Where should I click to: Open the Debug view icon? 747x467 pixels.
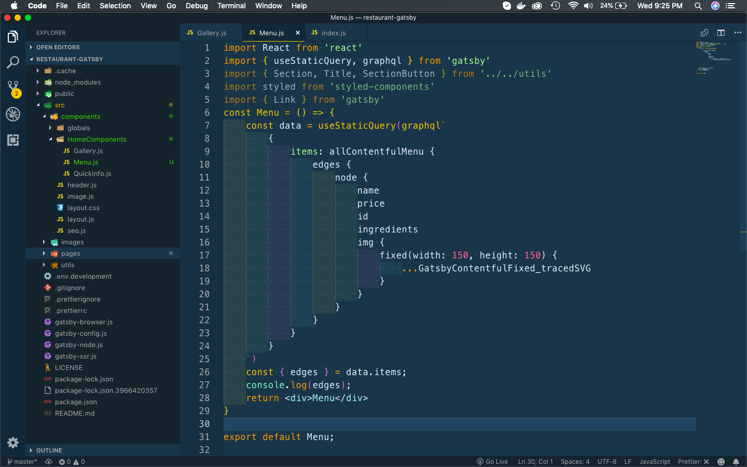pyautogui.click(x=13, y=114)
